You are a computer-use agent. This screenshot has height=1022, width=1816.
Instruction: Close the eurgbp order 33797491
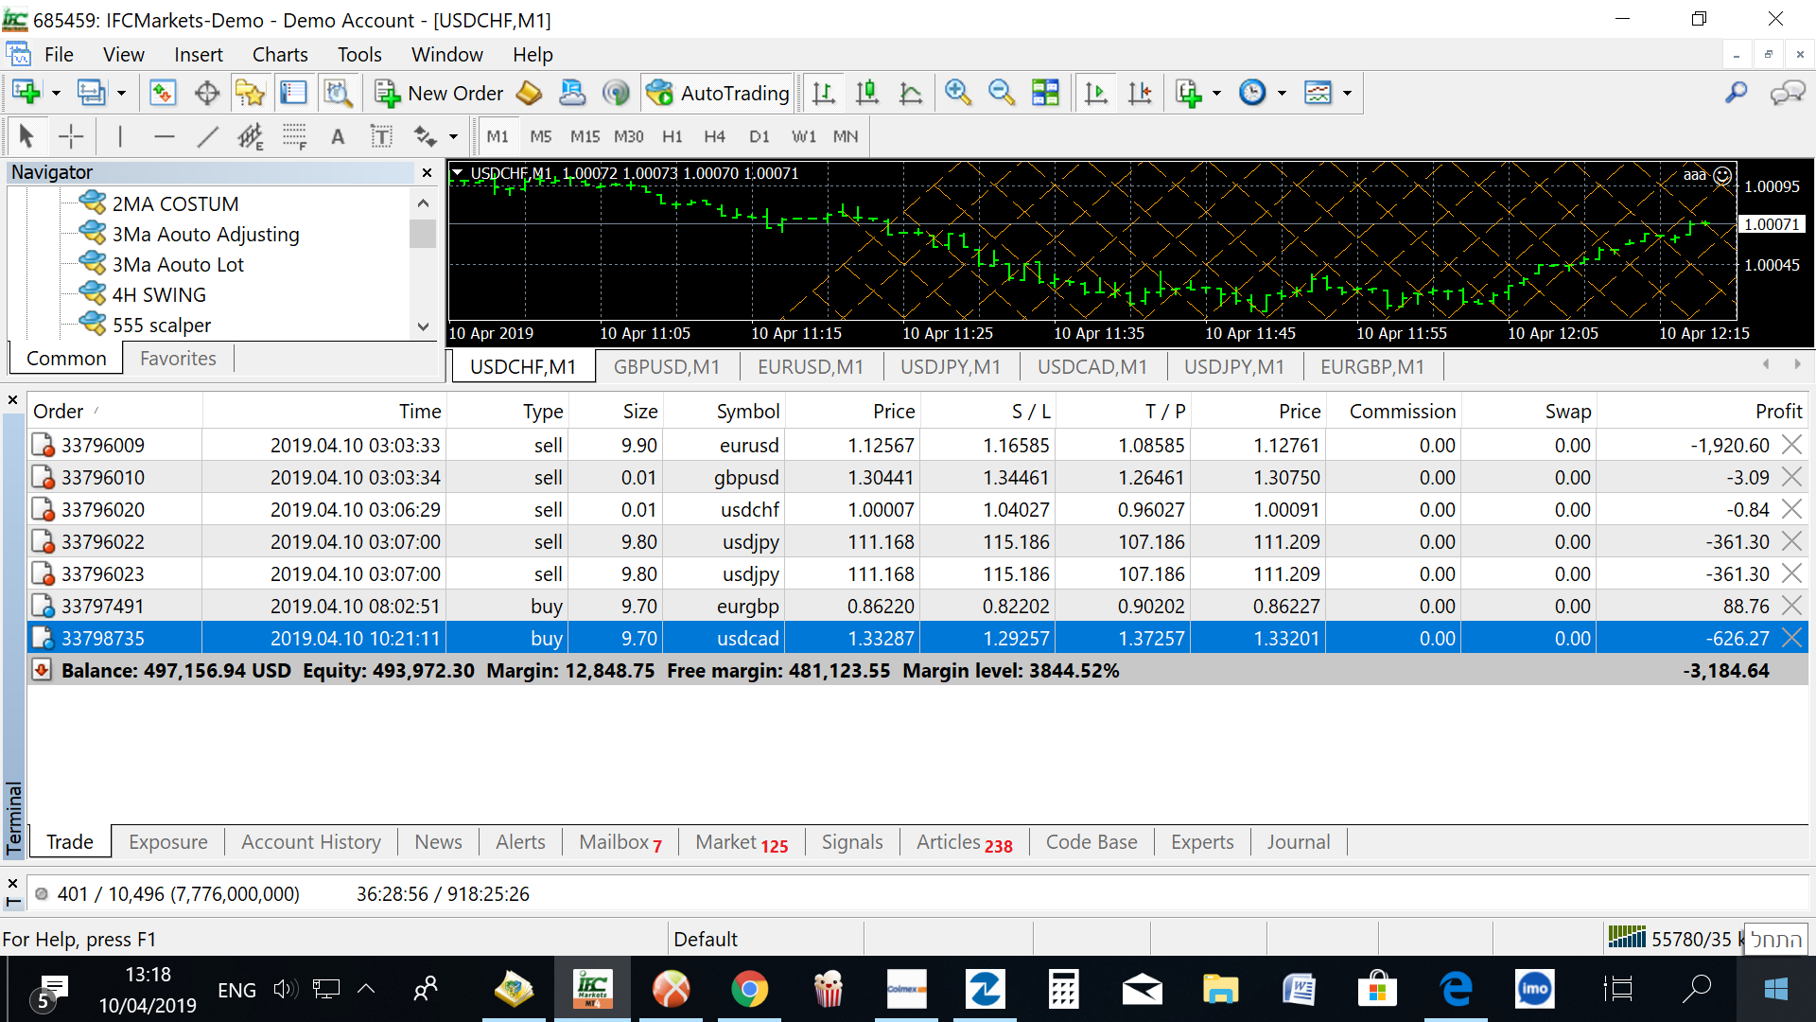pos(1791,606)
